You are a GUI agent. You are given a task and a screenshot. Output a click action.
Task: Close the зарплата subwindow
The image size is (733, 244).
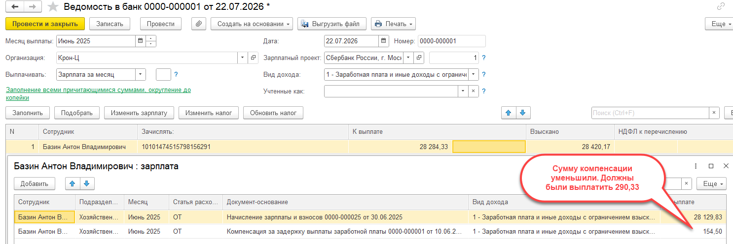coord(726,166)
